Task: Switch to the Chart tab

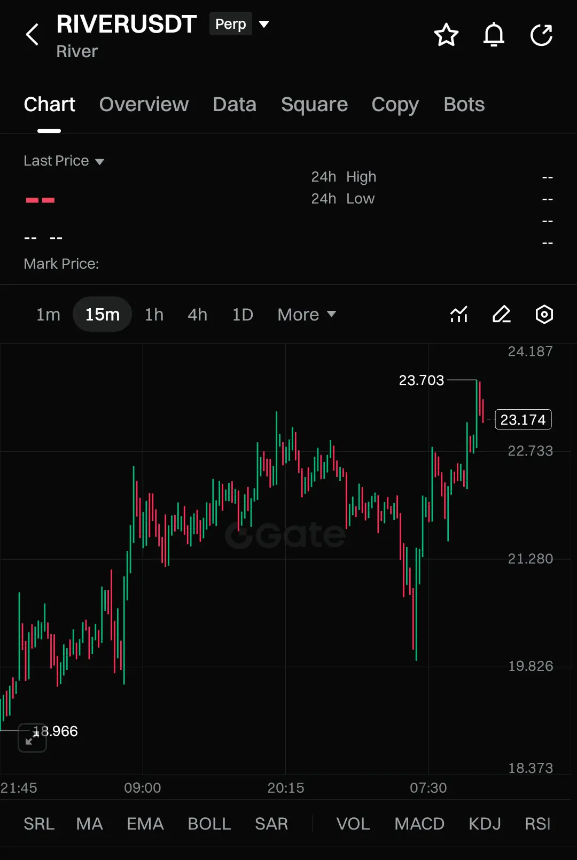Action: 49,105
